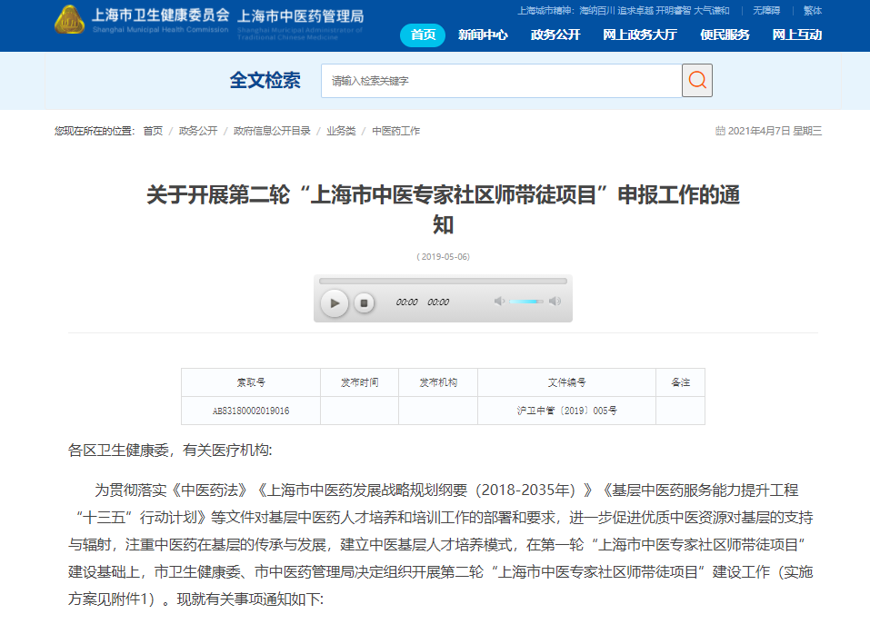The width and height of the screenshot is (870, 634).
Task: Select 网上政务大厅 from the top navigation
Action: (640, 35)
